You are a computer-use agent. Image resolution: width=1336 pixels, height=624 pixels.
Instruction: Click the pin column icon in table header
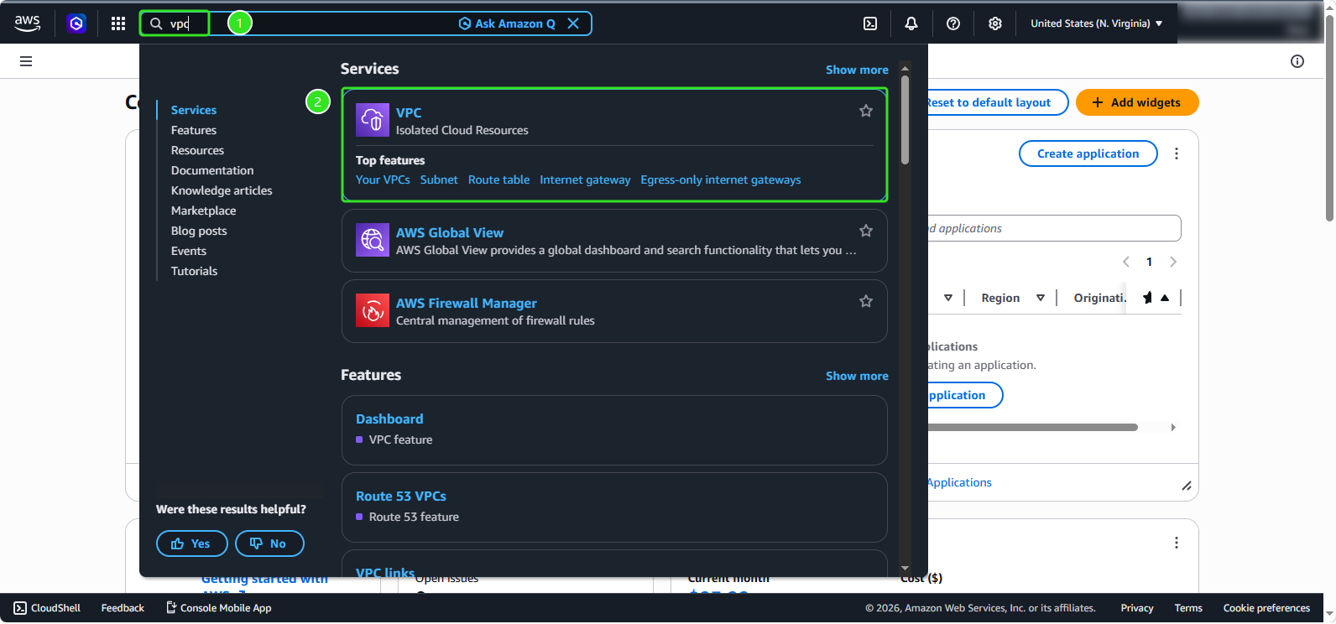coord(1147,298)
